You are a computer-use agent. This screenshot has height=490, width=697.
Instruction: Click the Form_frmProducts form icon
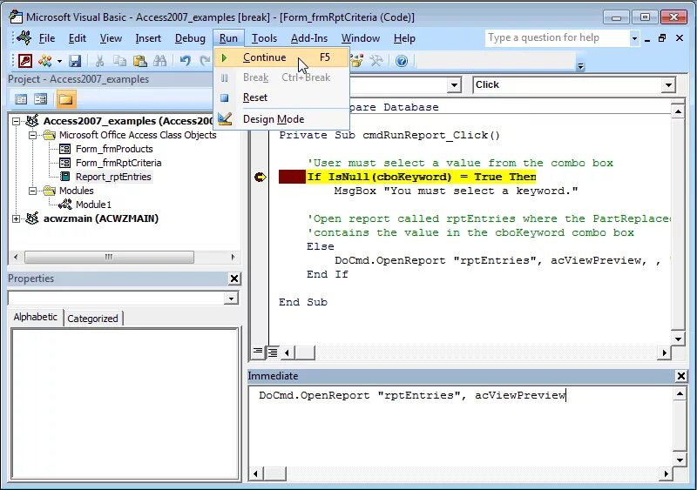pos(64,149)
